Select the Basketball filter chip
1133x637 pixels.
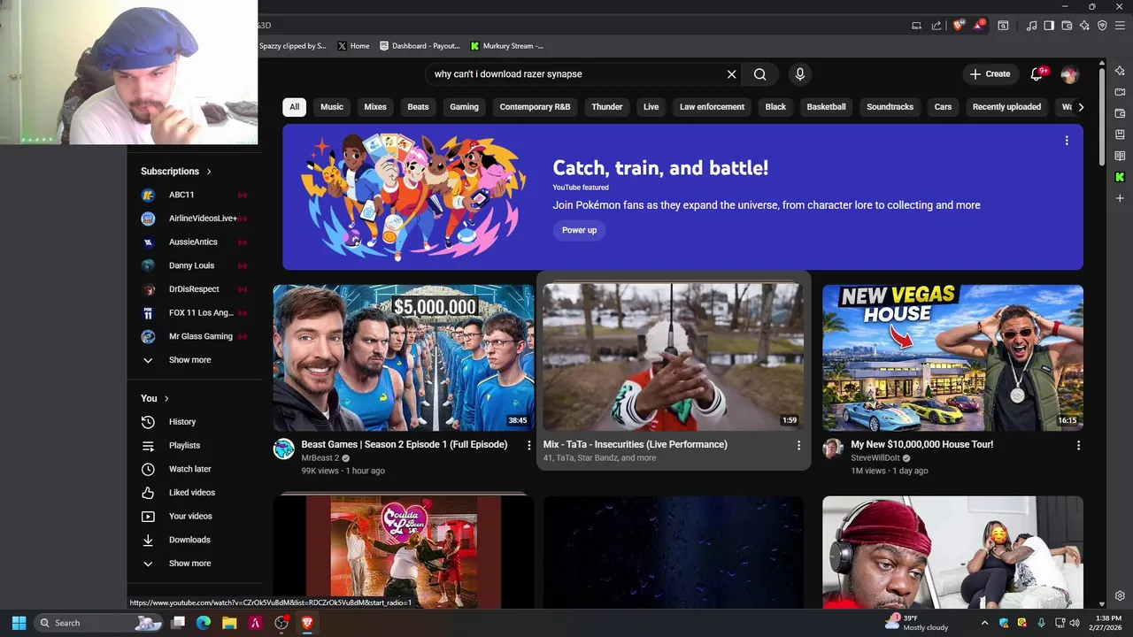(x=826, y=107)
